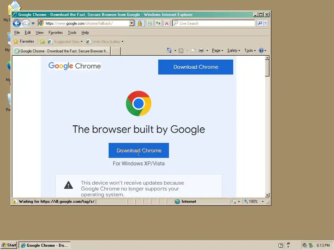Click the first system tray icon
This screenshot has width=334, height=250.
pos(305,245)
